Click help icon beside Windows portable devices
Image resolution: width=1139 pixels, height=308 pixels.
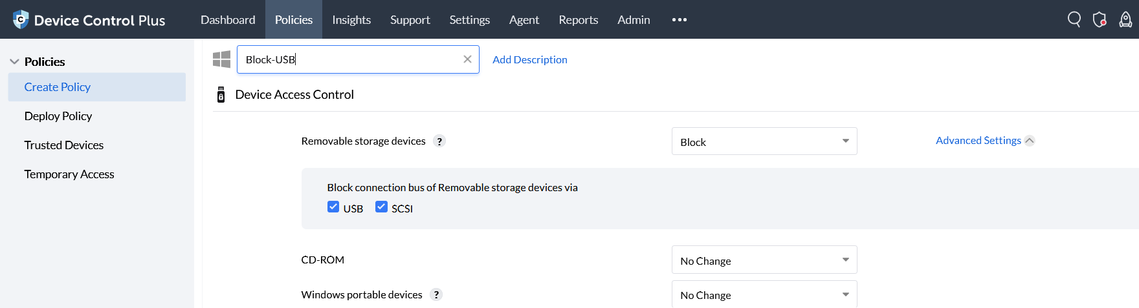pyautogui.click(x=436, y=295)
